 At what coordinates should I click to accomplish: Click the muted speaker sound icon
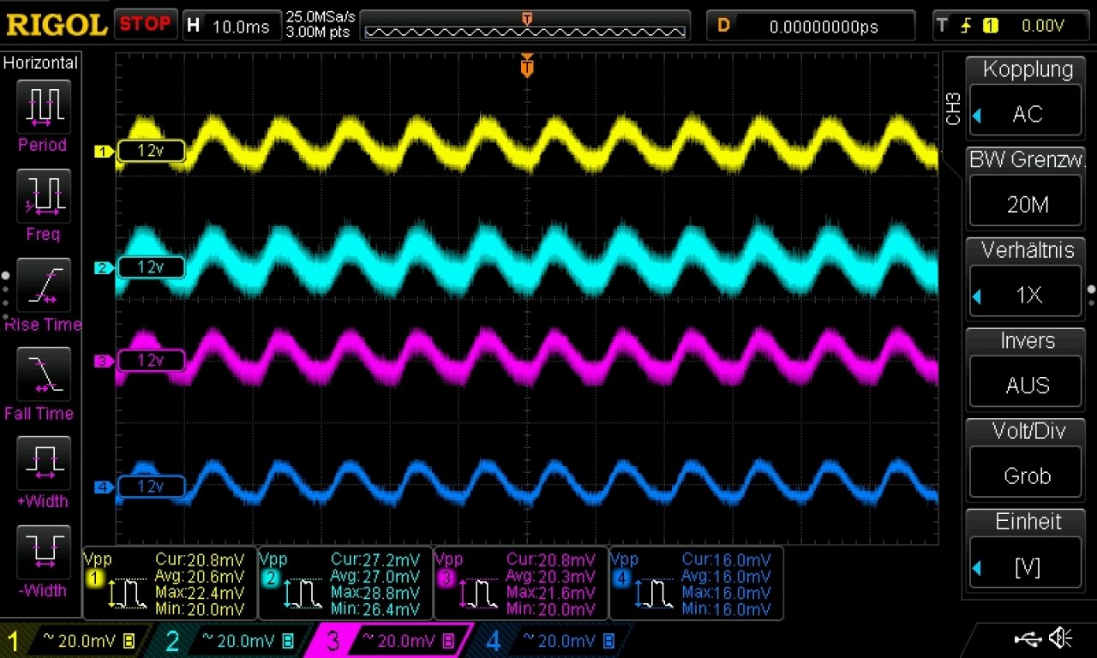[x=1061, y=637]
